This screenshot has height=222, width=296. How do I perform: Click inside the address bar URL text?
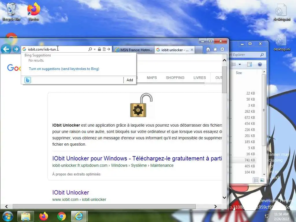click(42, 49)
